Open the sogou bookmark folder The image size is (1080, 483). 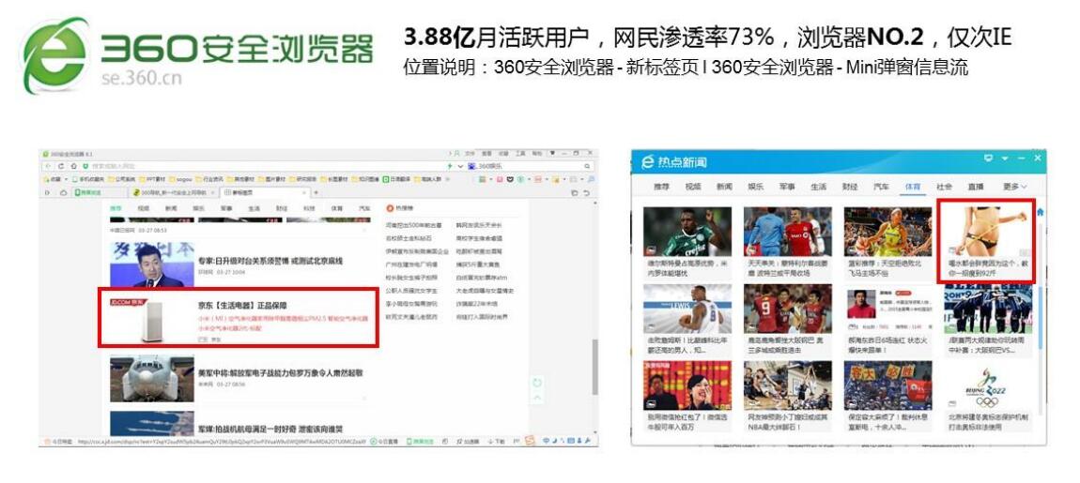[182, 179]
